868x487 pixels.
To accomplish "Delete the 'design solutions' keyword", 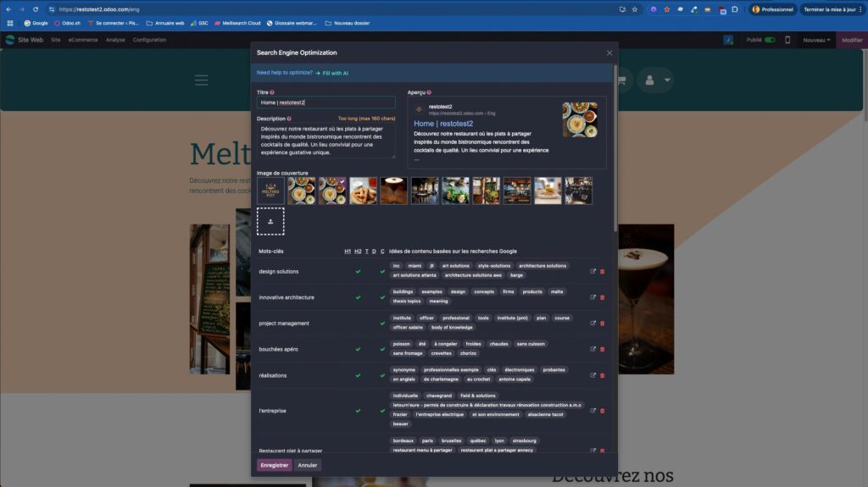I will click(x=603, y=272).
